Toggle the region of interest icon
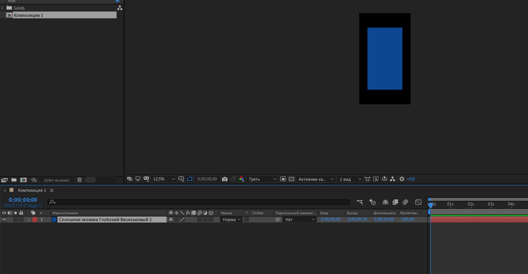The width and height of the screenshot is (528, 274). (283, 179)
